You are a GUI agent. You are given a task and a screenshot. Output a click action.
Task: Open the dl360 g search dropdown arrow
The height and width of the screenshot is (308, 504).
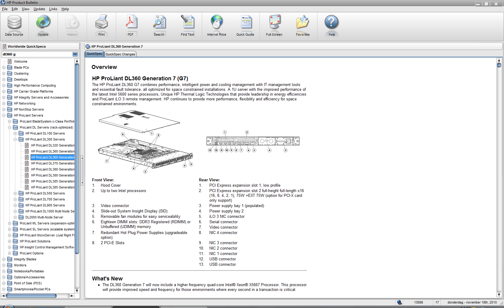click(75, 54)
